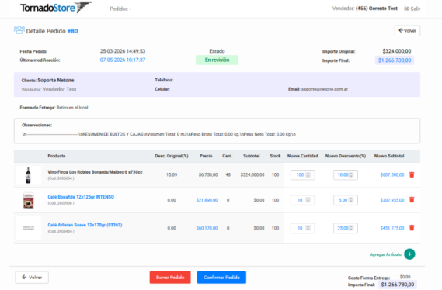Click the green plus Agregar Artículo icon
Screen dimensions: 442x290
(x=409, y=254)
